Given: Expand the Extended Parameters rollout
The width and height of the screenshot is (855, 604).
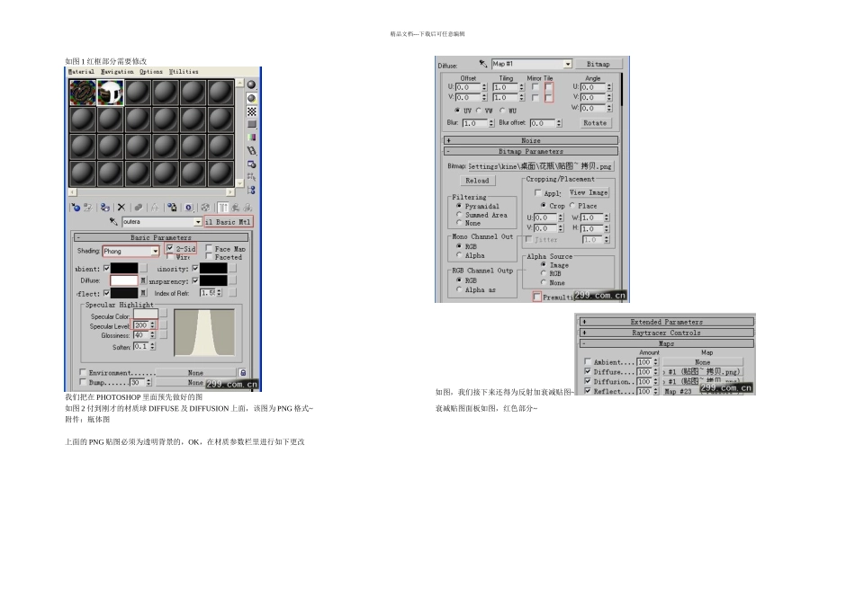Looking at the screenshot, I should click(x=666, y=322).
